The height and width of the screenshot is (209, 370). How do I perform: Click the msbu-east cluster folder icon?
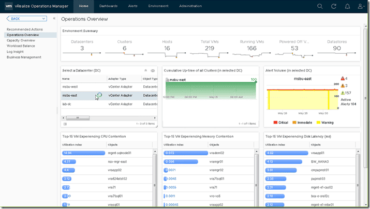(x=167, y=80)
